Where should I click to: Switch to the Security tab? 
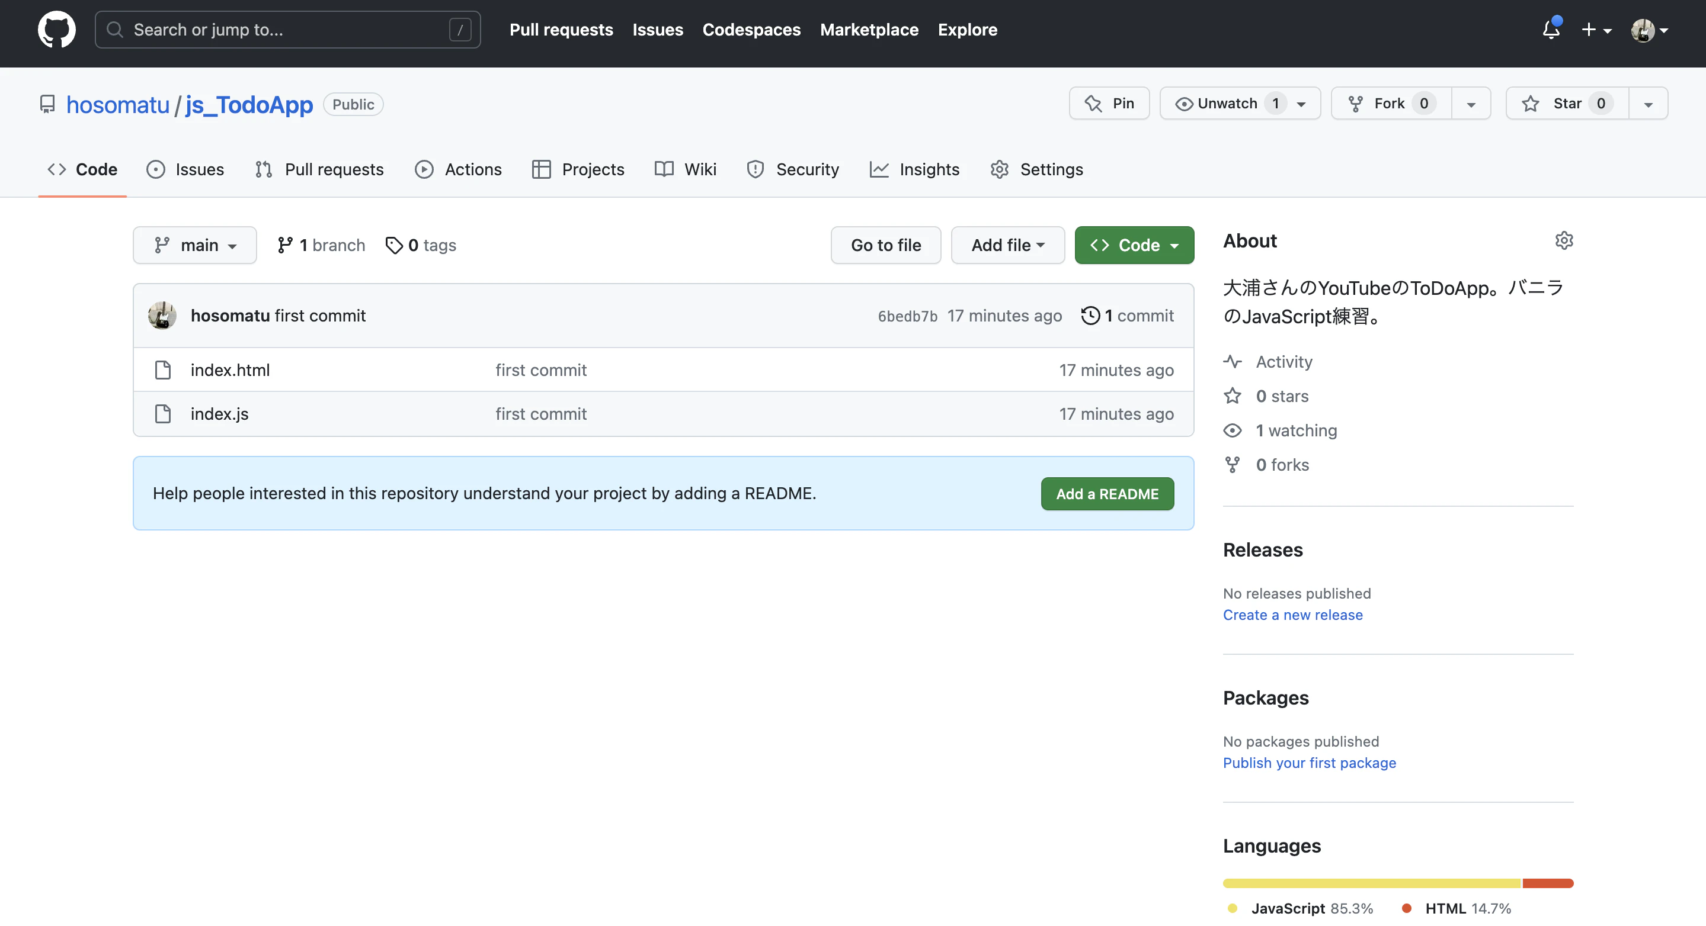click(793, 169)
